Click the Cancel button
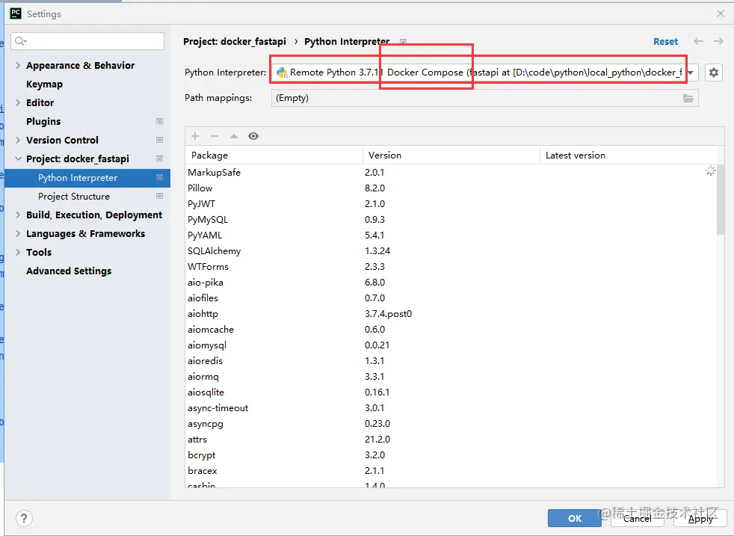734x536 pixels. (x=637, y=518)
